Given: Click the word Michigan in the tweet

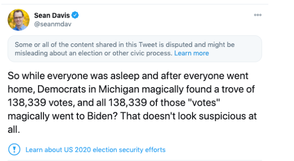Looking at the screenshot, I should pos(119,89).
